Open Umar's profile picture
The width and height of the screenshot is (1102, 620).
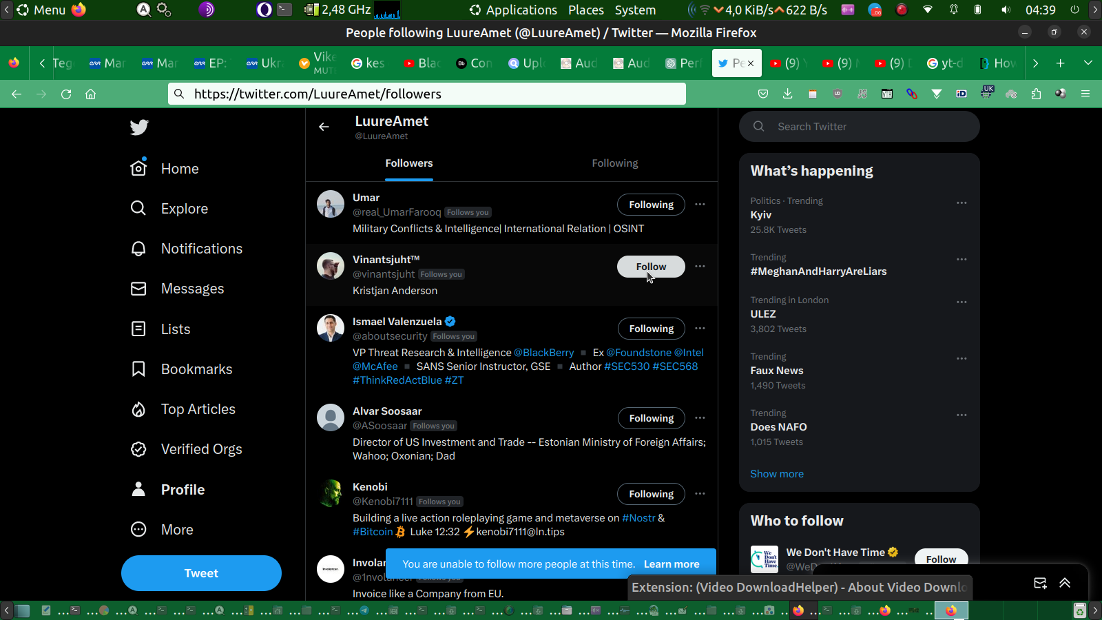tap(331, 204)
